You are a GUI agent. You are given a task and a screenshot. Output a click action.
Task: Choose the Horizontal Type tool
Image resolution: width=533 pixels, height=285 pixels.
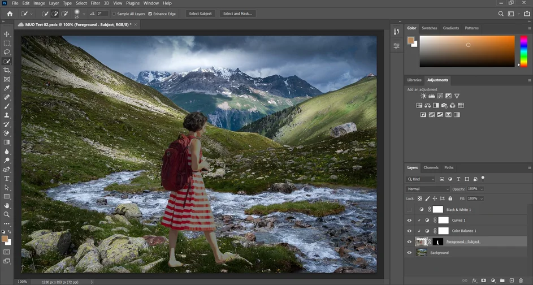7,178
